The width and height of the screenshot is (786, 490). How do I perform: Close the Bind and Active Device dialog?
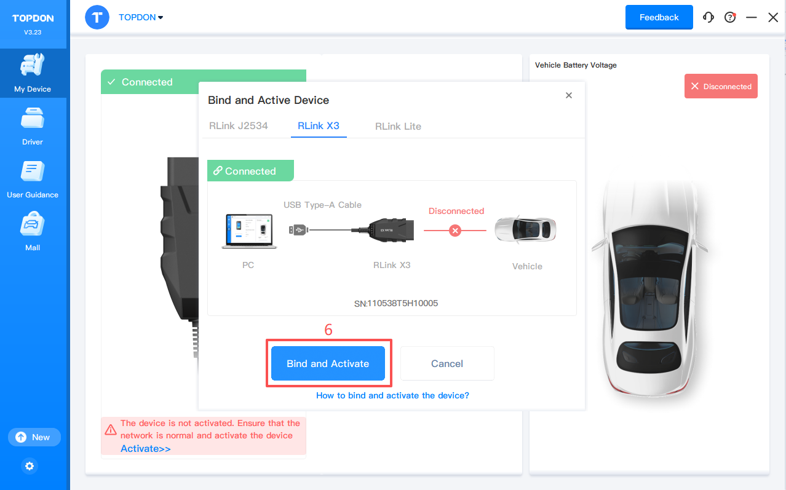tap(569, 95)
